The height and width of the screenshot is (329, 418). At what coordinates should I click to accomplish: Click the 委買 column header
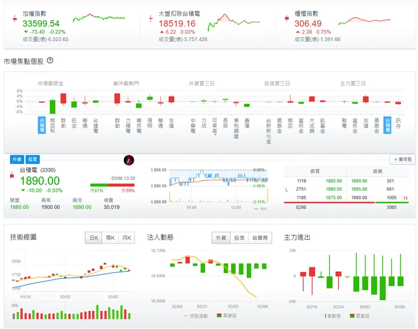coord(315,172)
